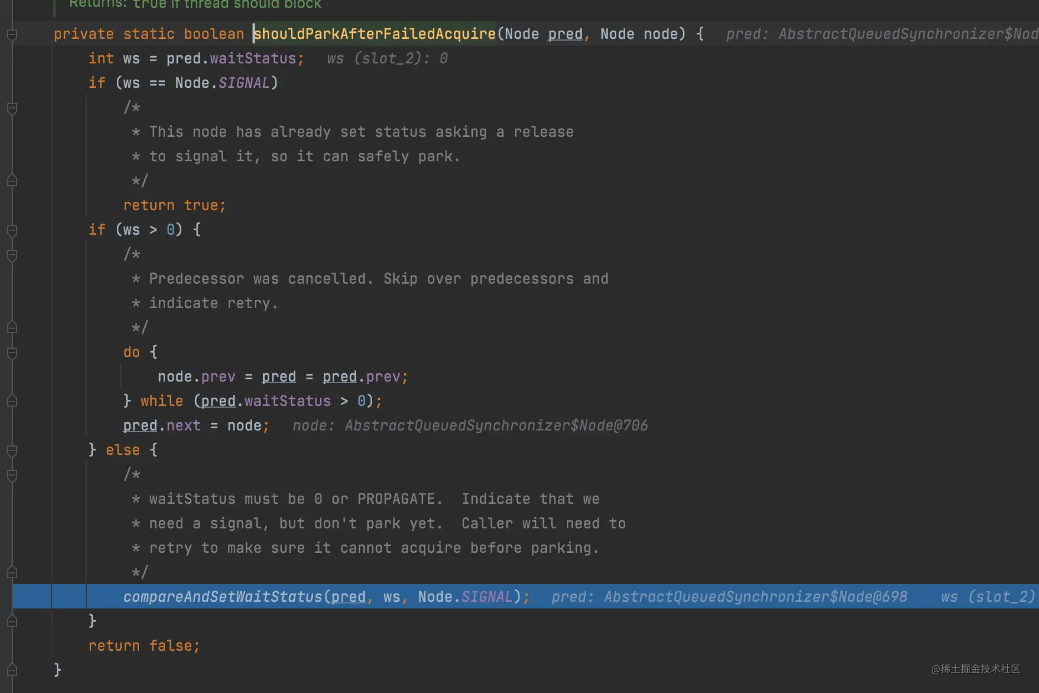Viewport: 1039px width, 693px height.
Task: Fold the 'if (ws > 0)' block
Action: pyautogui.click(x=12, y=230)
